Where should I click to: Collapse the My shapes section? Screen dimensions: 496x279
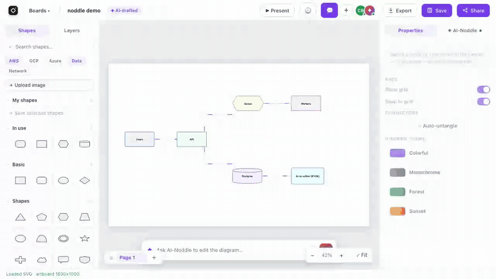(x=25, y=100)
